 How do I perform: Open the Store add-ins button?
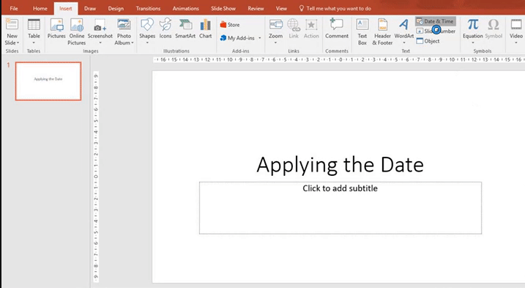[x=230, y=25]
